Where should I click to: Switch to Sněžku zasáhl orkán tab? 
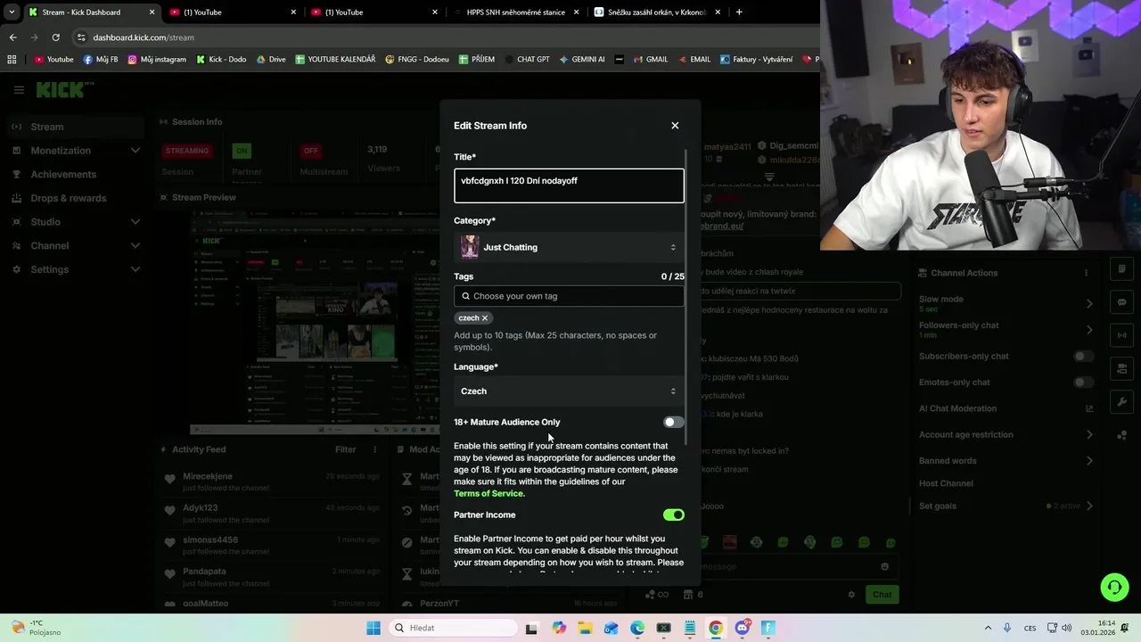click(657, 12)
